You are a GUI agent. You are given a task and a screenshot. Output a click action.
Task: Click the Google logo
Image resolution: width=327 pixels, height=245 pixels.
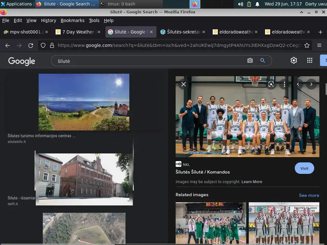[x=22, y=61]
